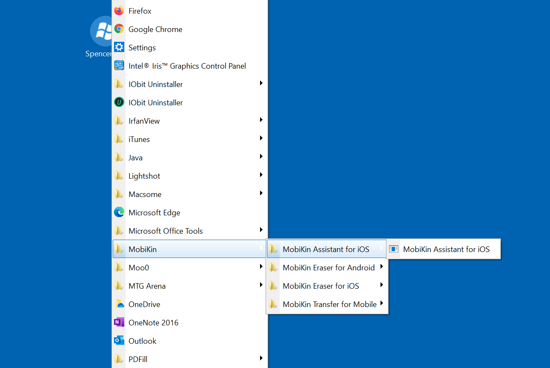Expand the Macsome submenu arrow
Screen dimensions: 550x368
click(x=261, y=193)
